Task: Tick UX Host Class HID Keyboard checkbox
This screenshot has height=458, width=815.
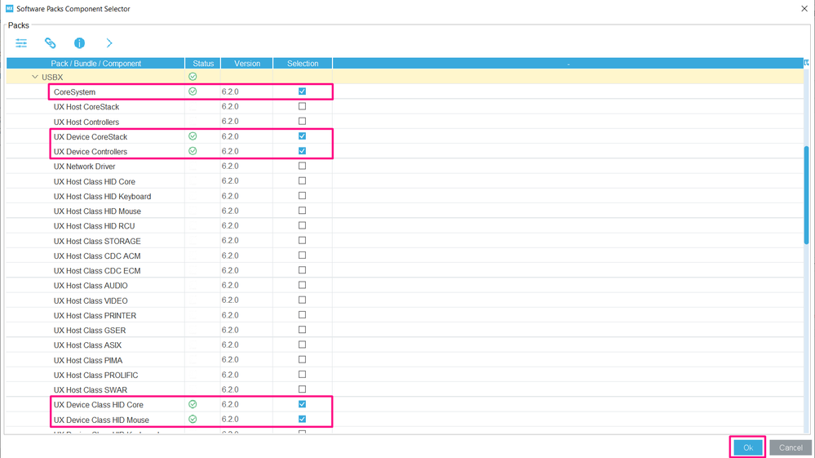Action: tap(302, 195)
